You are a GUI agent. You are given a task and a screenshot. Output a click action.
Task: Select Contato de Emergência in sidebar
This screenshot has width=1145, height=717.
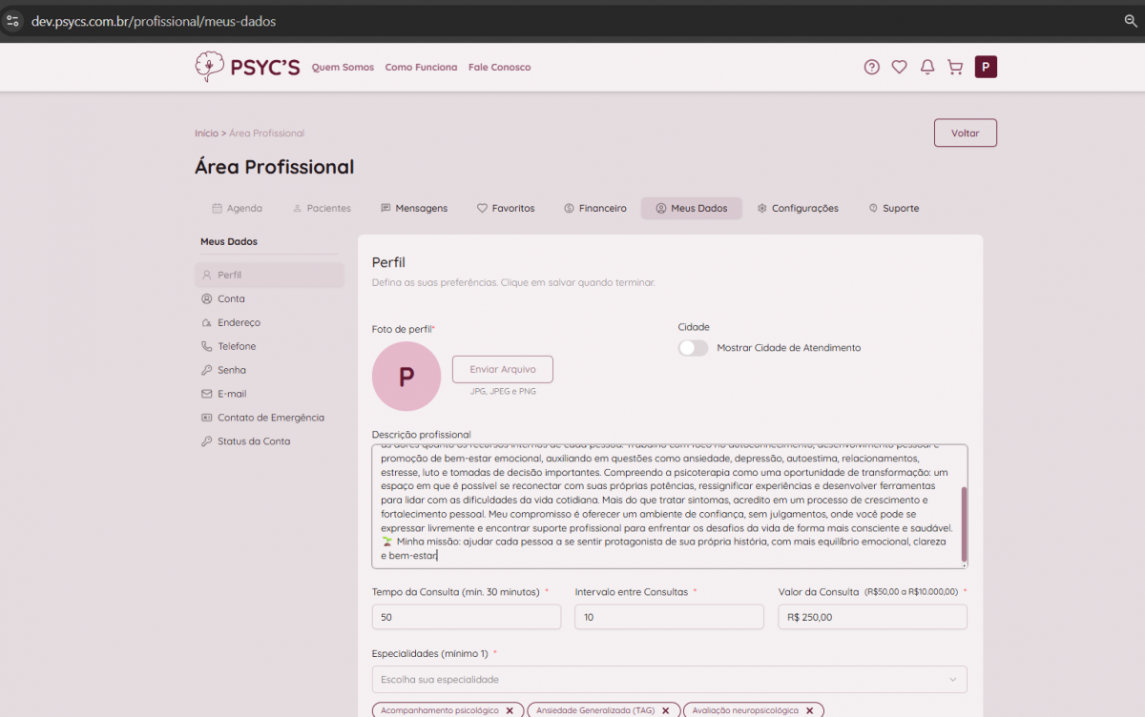click(270, 418)
